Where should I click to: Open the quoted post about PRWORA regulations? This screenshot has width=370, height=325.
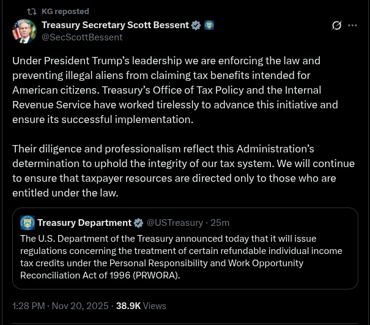183,257
